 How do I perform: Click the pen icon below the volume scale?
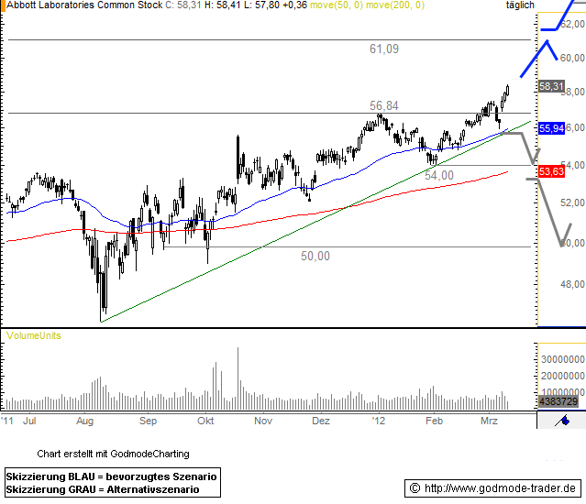click(562, 421)
